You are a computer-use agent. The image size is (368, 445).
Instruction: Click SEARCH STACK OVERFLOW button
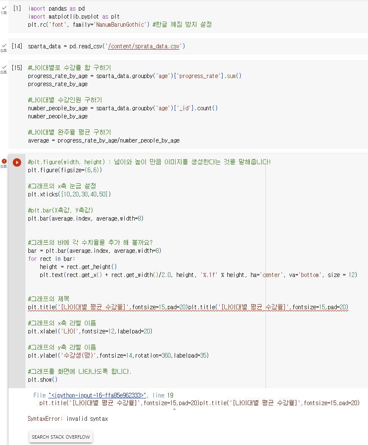pos(61,437)
